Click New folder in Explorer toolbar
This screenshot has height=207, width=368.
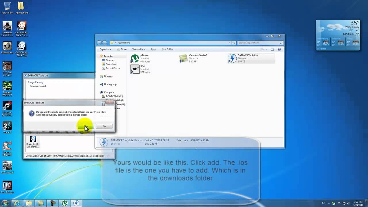[167, 49]
